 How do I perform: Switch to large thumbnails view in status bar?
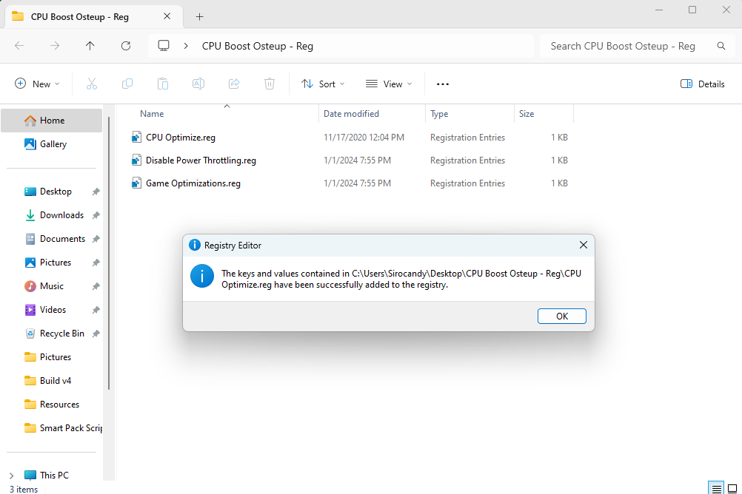click(x=732, y=488)
